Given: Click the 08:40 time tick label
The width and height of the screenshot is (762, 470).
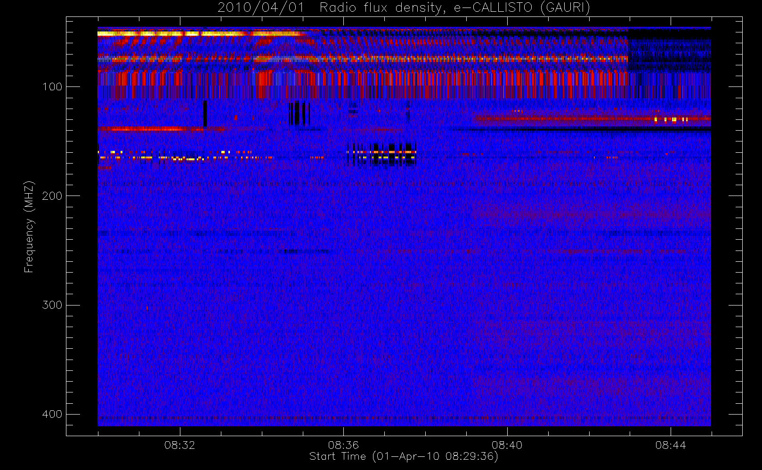Looking at the screenshot, I should (507, 445).
